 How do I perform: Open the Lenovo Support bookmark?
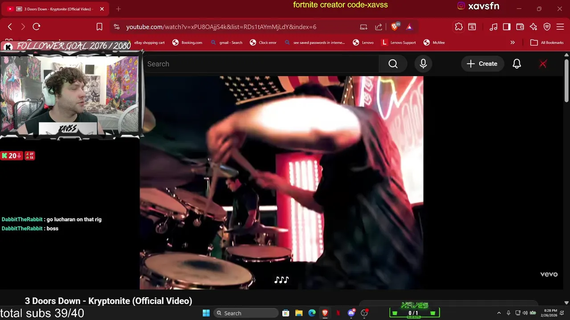coord(399,43)
